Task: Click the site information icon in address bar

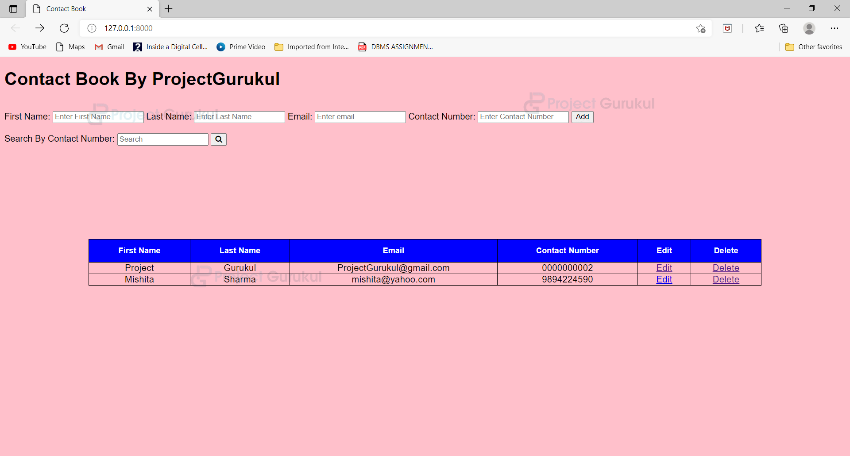Action: point(92,28)
